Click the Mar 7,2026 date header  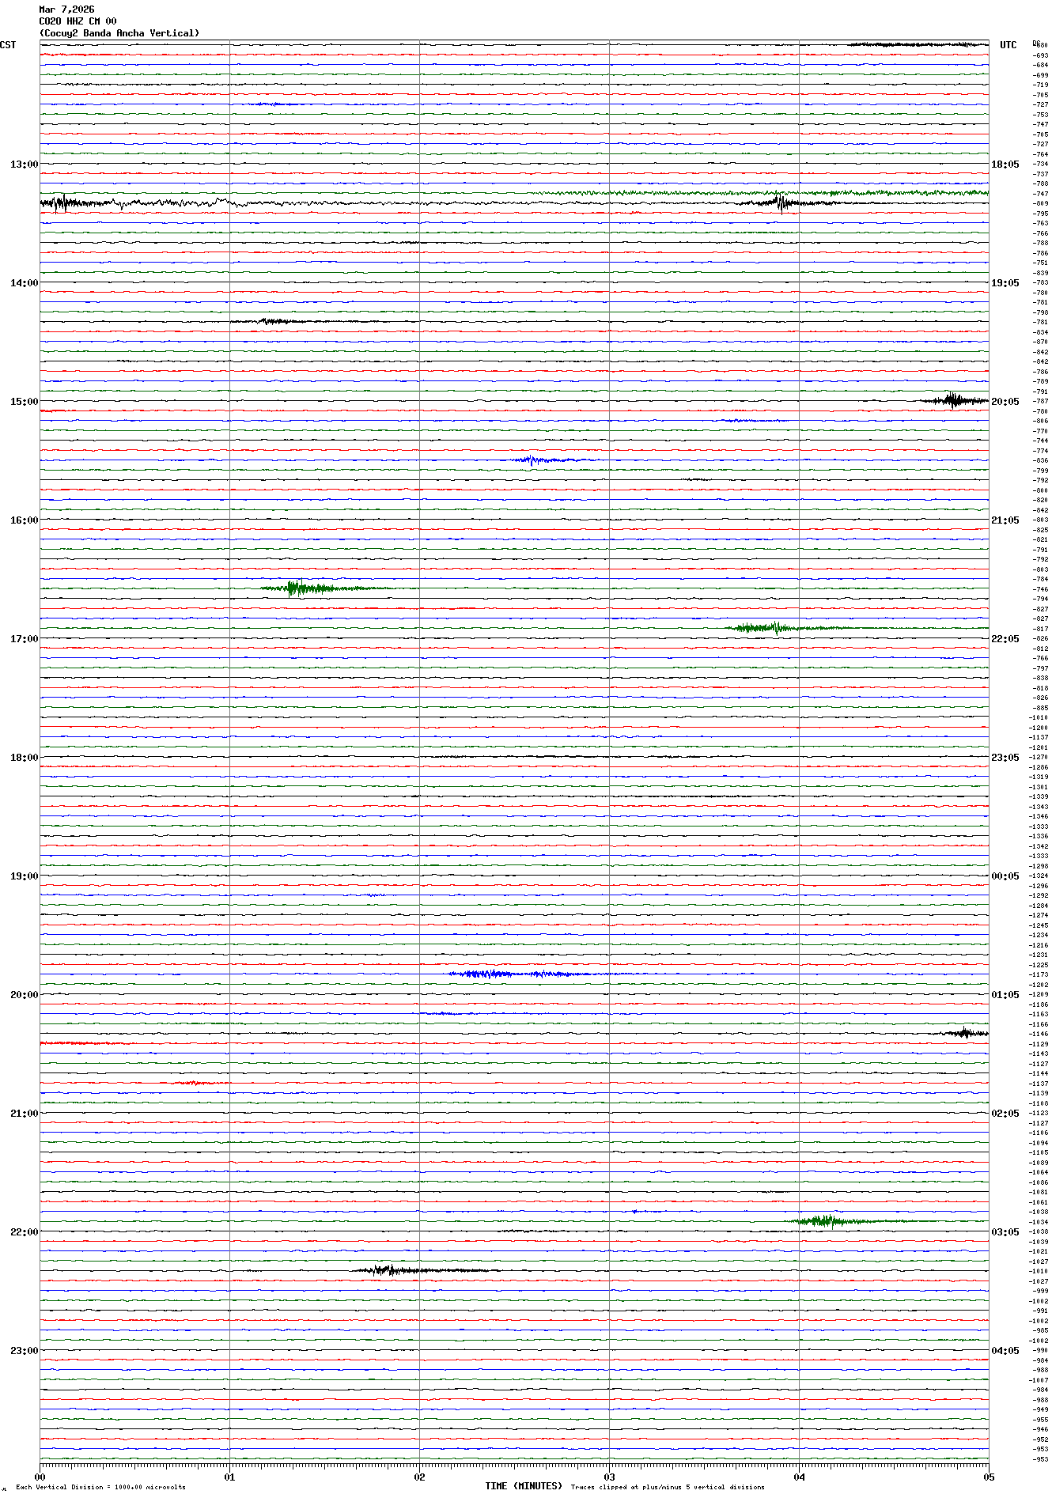(66, 9)
